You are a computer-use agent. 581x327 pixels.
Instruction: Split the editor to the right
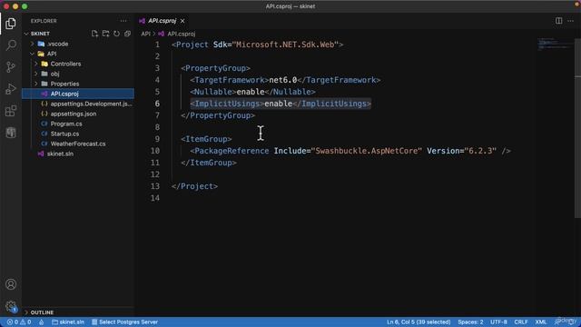point(558,21)
